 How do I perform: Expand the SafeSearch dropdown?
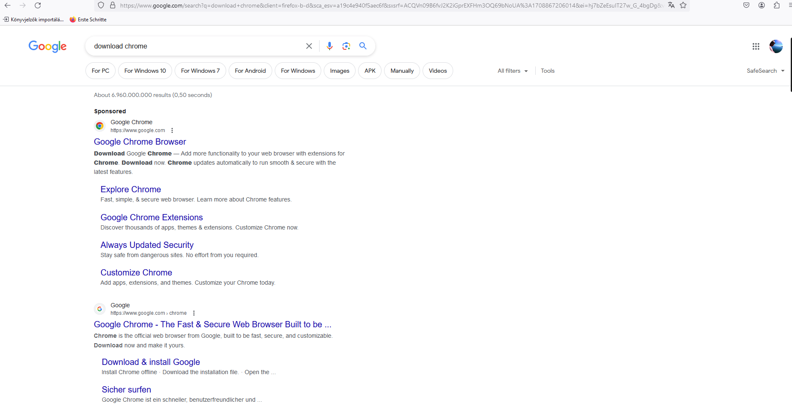(x=766, y=71)
